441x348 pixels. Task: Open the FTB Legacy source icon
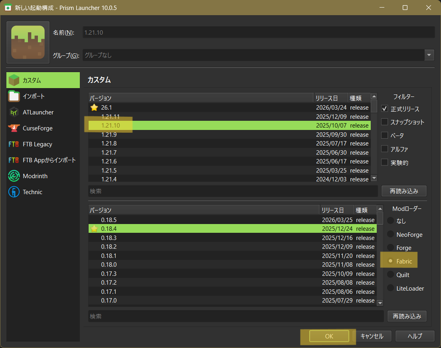(14, 144)
